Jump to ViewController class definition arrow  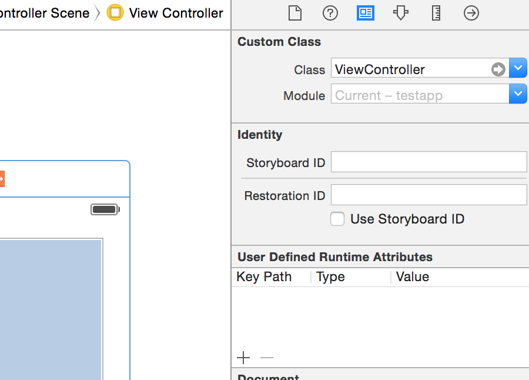click(x=498, y=69)
